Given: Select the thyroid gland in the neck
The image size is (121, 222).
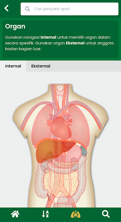Looking at the screenshot, I should pyautogui.click(x=60, y=92).
